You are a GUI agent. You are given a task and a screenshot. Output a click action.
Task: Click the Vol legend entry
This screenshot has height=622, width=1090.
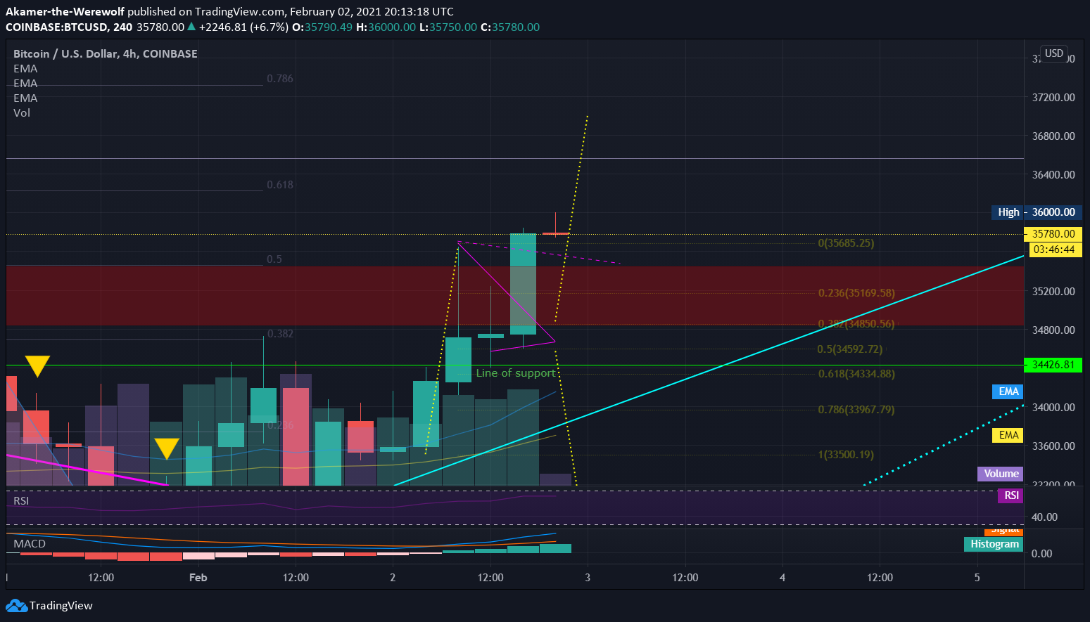pyautogui.click(x=22, y=112)
